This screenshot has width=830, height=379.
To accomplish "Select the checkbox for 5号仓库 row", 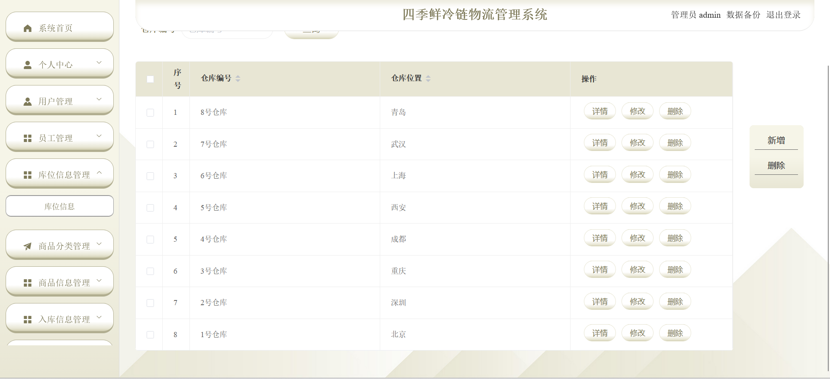I will pyautogui.click(x=150, y=208).
